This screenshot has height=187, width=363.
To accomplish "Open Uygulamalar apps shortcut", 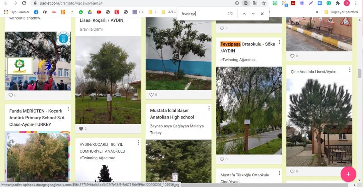I will 17,12.
